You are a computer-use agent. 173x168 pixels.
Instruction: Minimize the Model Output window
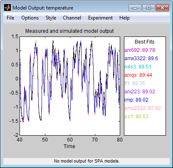click(135, 7)
